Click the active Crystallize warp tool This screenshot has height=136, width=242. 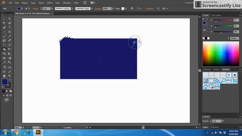[4, 49]
